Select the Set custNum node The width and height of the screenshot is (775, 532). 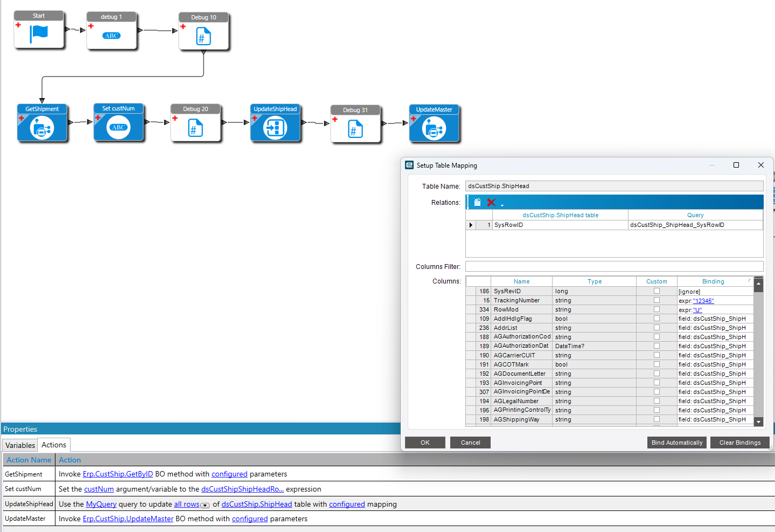(x=118, y=122)
